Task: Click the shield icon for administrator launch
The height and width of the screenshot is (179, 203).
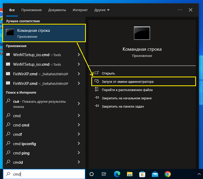Action: [x=97, y=81]
